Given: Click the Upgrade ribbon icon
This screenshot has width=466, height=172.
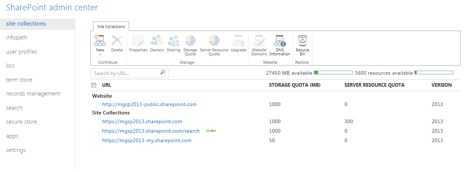Looking at the screenshot, I should click(238, 40).
